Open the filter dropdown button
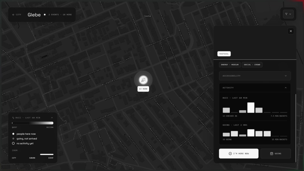 (x=288, y=14)
